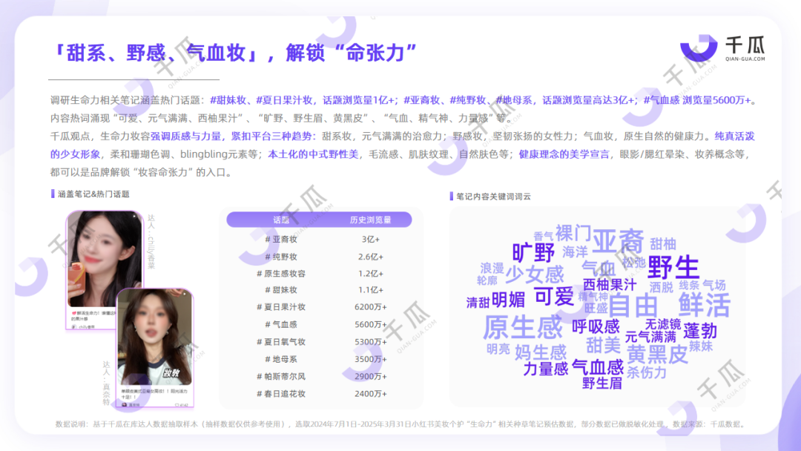801x451 pixels.
Task: Click the word 气场 in the word cloud
Action: [714, 285]
